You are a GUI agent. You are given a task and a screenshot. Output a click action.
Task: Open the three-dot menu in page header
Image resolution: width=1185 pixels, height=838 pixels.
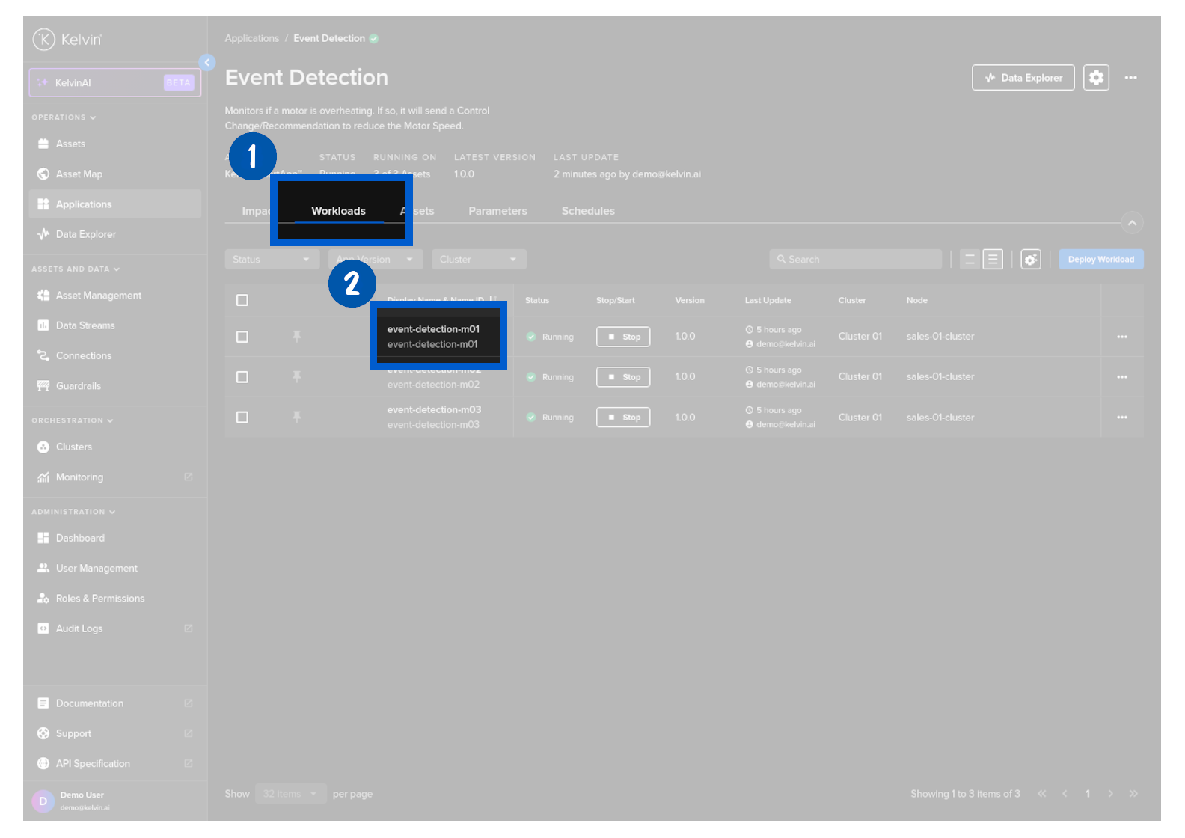click(x=1130, y=78)
